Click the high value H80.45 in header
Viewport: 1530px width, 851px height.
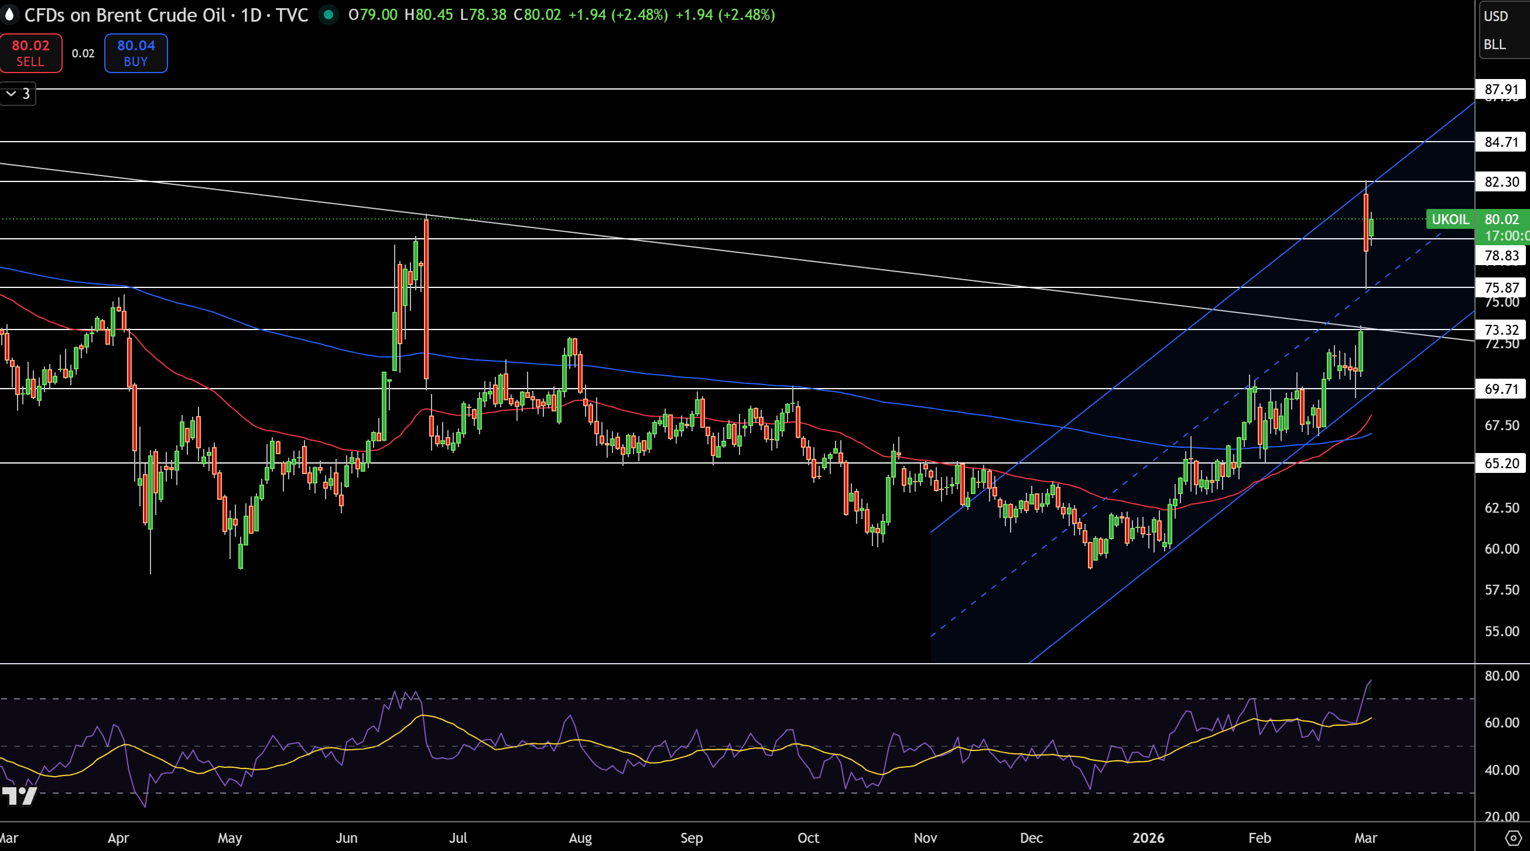(428, 15)
